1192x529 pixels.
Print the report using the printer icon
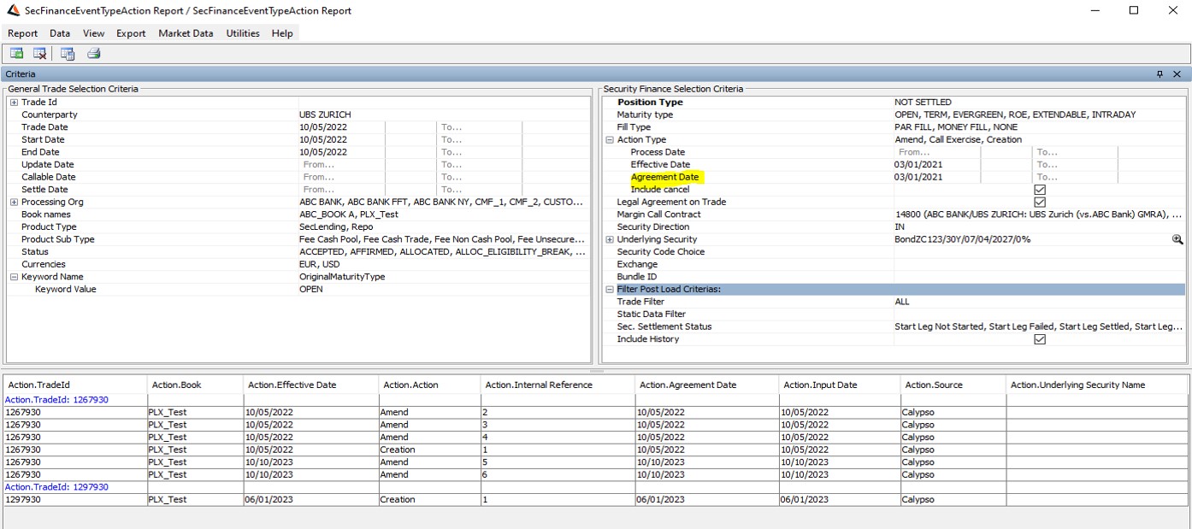click(x=93, y=54)
